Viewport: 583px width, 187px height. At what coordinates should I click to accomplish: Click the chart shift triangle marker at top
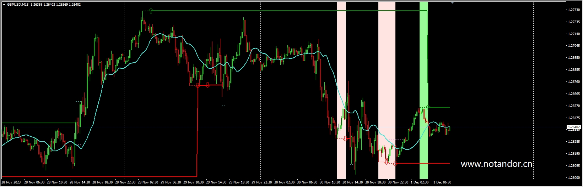point(452,2)
